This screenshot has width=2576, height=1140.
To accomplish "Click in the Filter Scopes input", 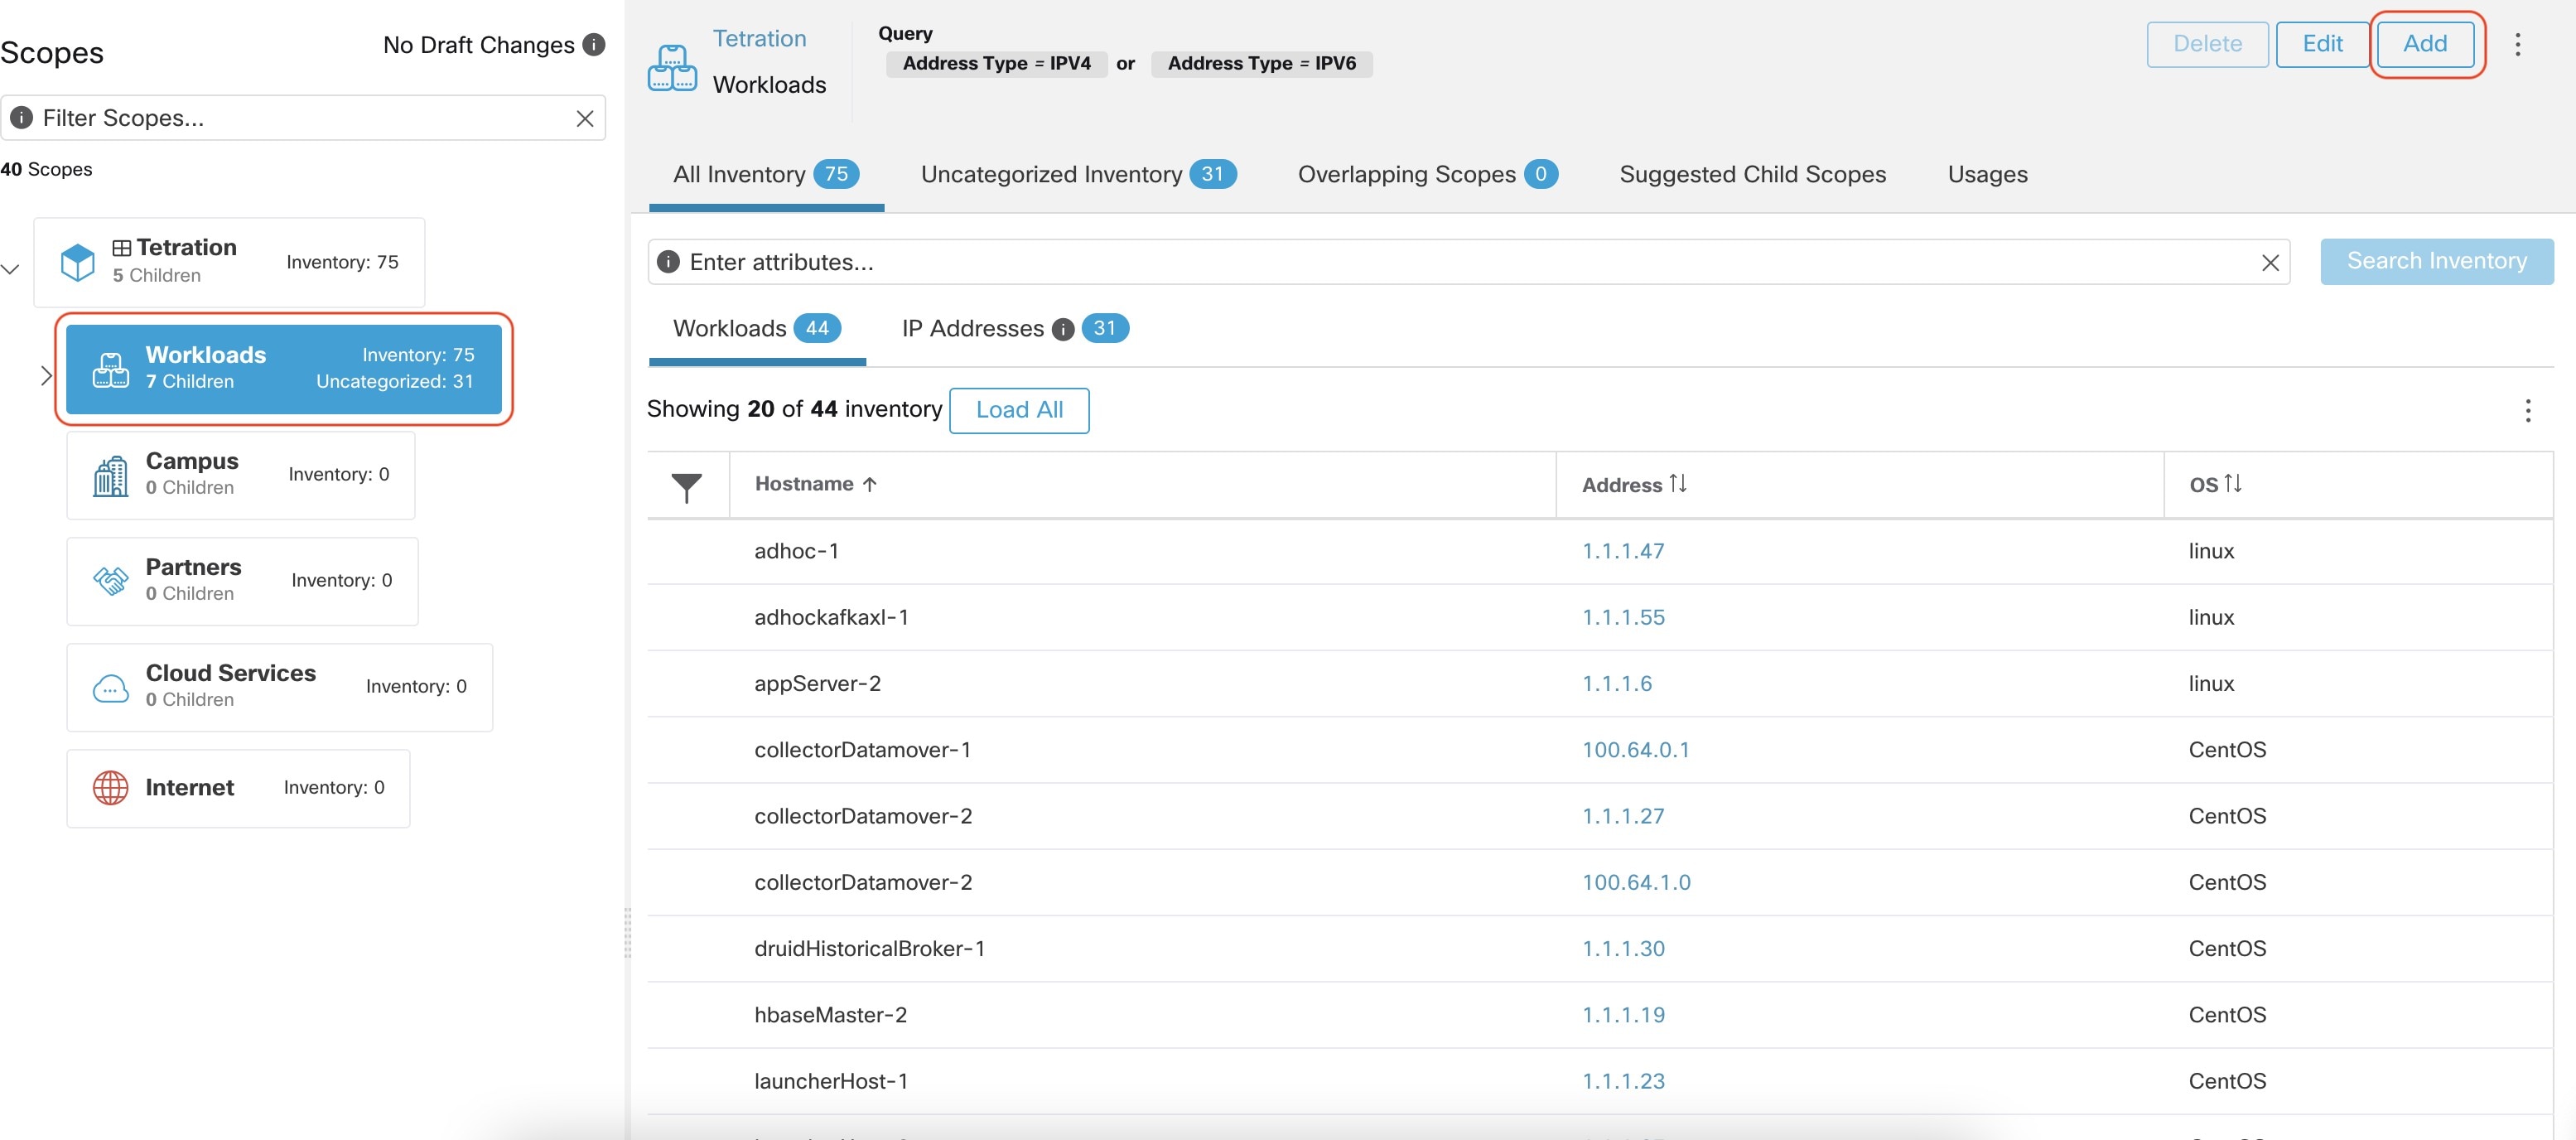I will coord(303,118).
